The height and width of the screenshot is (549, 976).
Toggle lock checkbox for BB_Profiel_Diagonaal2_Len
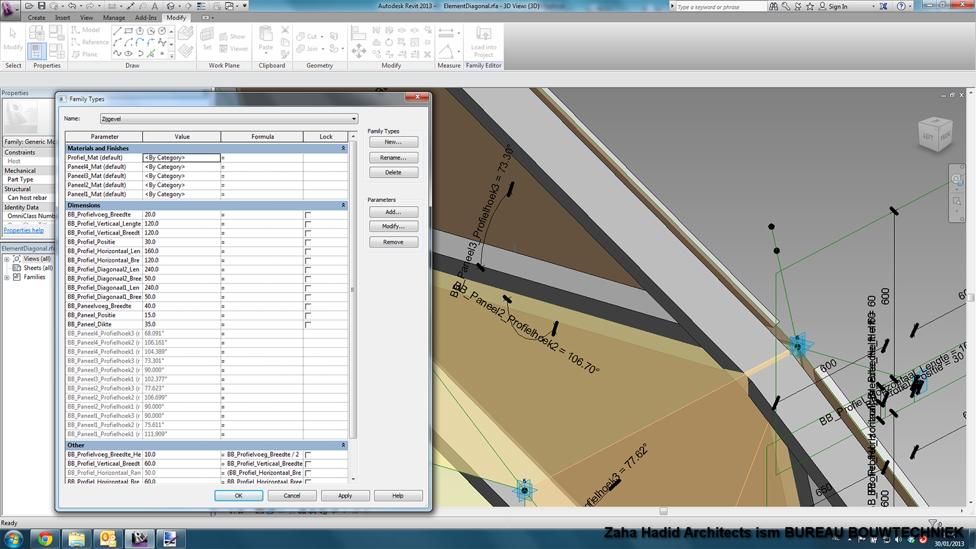pyautogui.click(x=308, y=270)
